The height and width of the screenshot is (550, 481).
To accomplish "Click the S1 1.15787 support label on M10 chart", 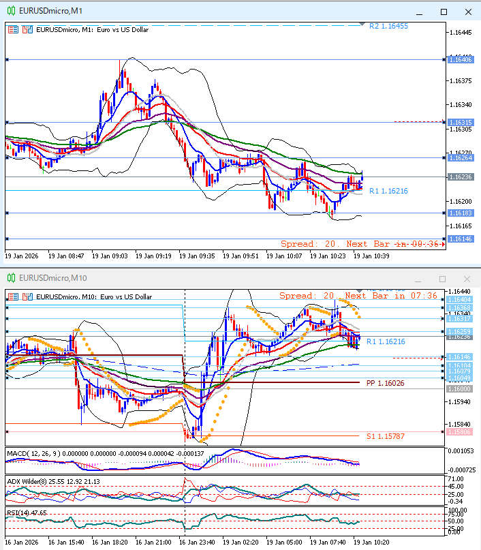I will [385, 436].
